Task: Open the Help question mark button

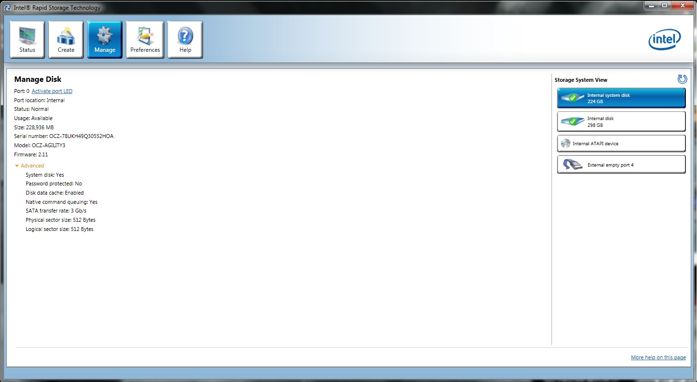Action: pos(185,39)
